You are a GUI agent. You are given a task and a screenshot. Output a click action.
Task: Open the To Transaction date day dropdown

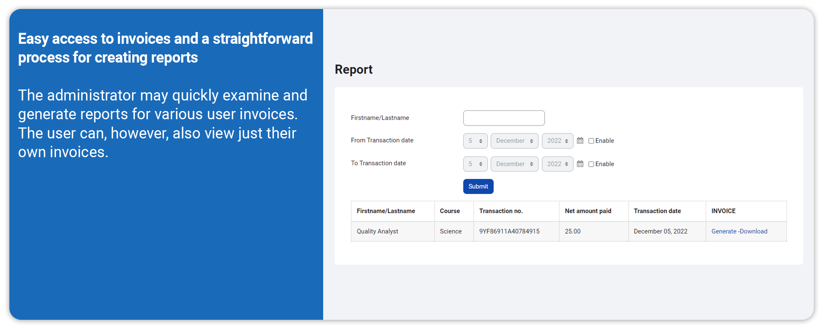475,164
